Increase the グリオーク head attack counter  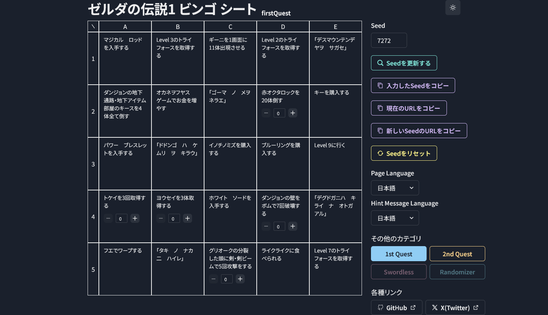(x=240, y=279)
